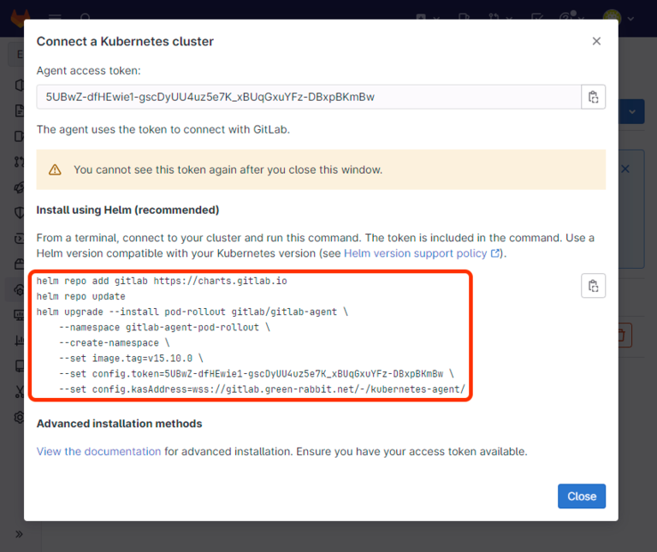Open the CI/CD rocket icon in the sidebar

pyautogui.click(x=19, y=187)
